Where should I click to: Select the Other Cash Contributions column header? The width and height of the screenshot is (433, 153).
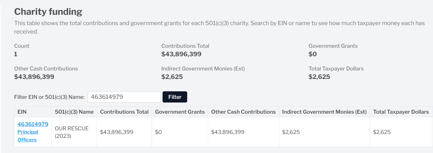pyautogui.click(x=243, y=112)
